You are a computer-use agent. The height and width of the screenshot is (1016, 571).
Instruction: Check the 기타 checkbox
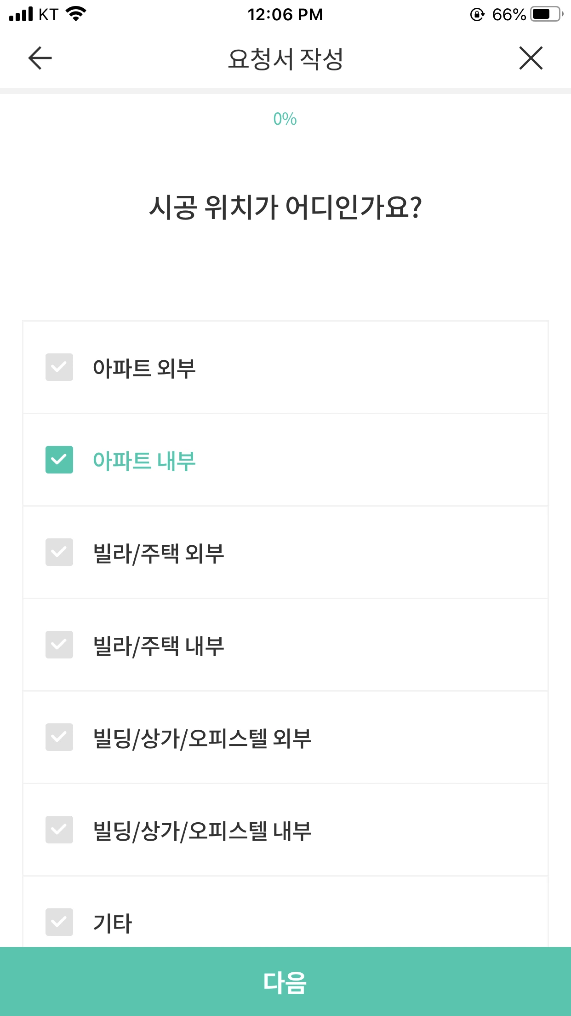[59, 922]
